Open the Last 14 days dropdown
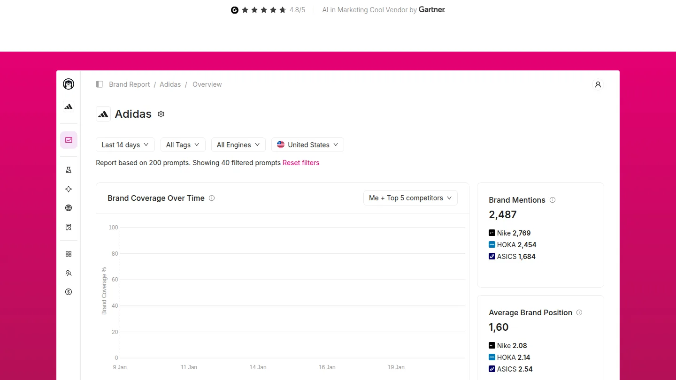This screenshot has width=676, height=380. point(125,145)
